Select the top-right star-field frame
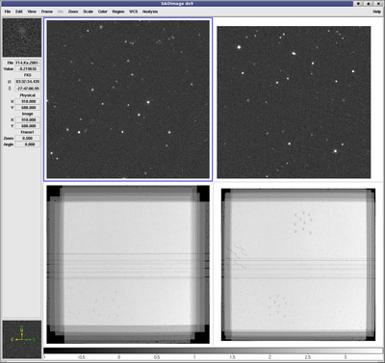385x363 pixels. click(294, 102)
